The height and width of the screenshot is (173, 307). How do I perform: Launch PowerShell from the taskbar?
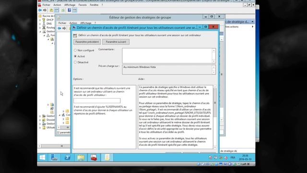tap(67, 157)
